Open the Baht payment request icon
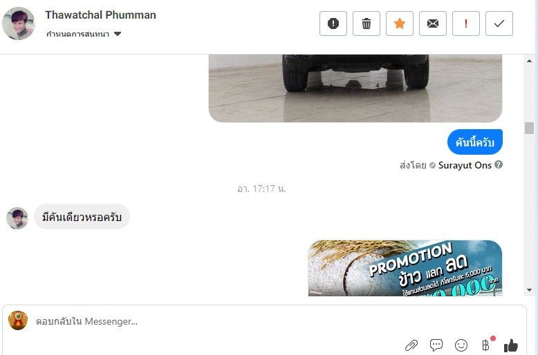The image size is (538, 355). click(486, 345)
